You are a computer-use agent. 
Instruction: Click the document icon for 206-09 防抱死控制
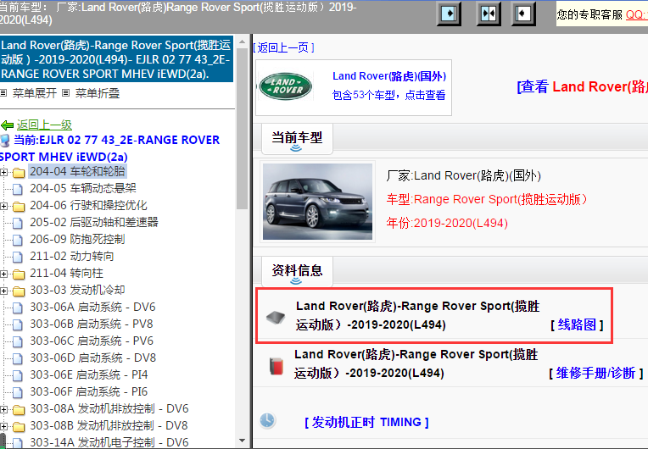point(17,240)
